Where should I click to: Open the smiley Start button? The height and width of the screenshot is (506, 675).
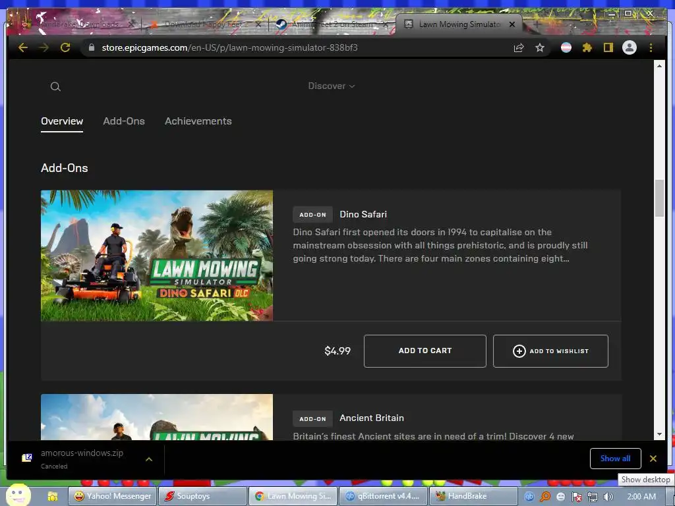pos(18,495)
